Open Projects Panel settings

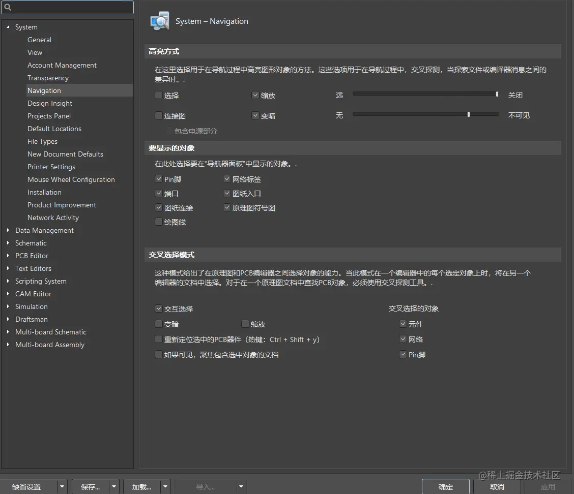(49, 116)
